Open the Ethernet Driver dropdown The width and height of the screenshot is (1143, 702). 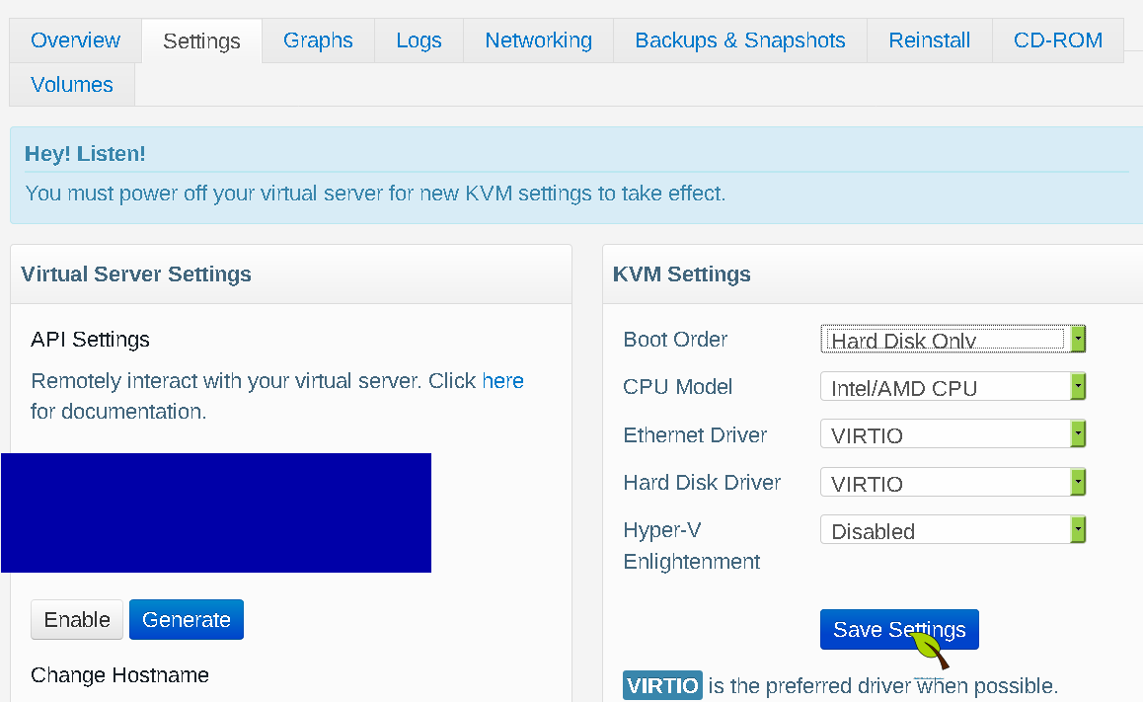tap(943, 433)
